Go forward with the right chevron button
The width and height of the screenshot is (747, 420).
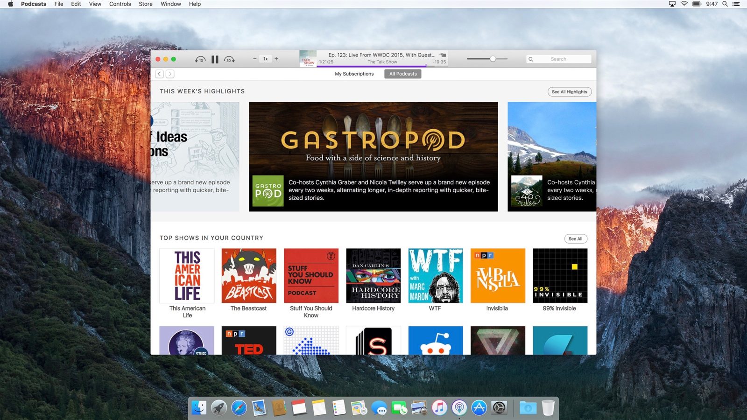point(170,74)
